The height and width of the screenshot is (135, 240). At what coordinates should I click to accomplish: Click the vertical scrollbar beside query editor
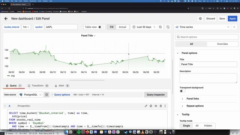172,76
